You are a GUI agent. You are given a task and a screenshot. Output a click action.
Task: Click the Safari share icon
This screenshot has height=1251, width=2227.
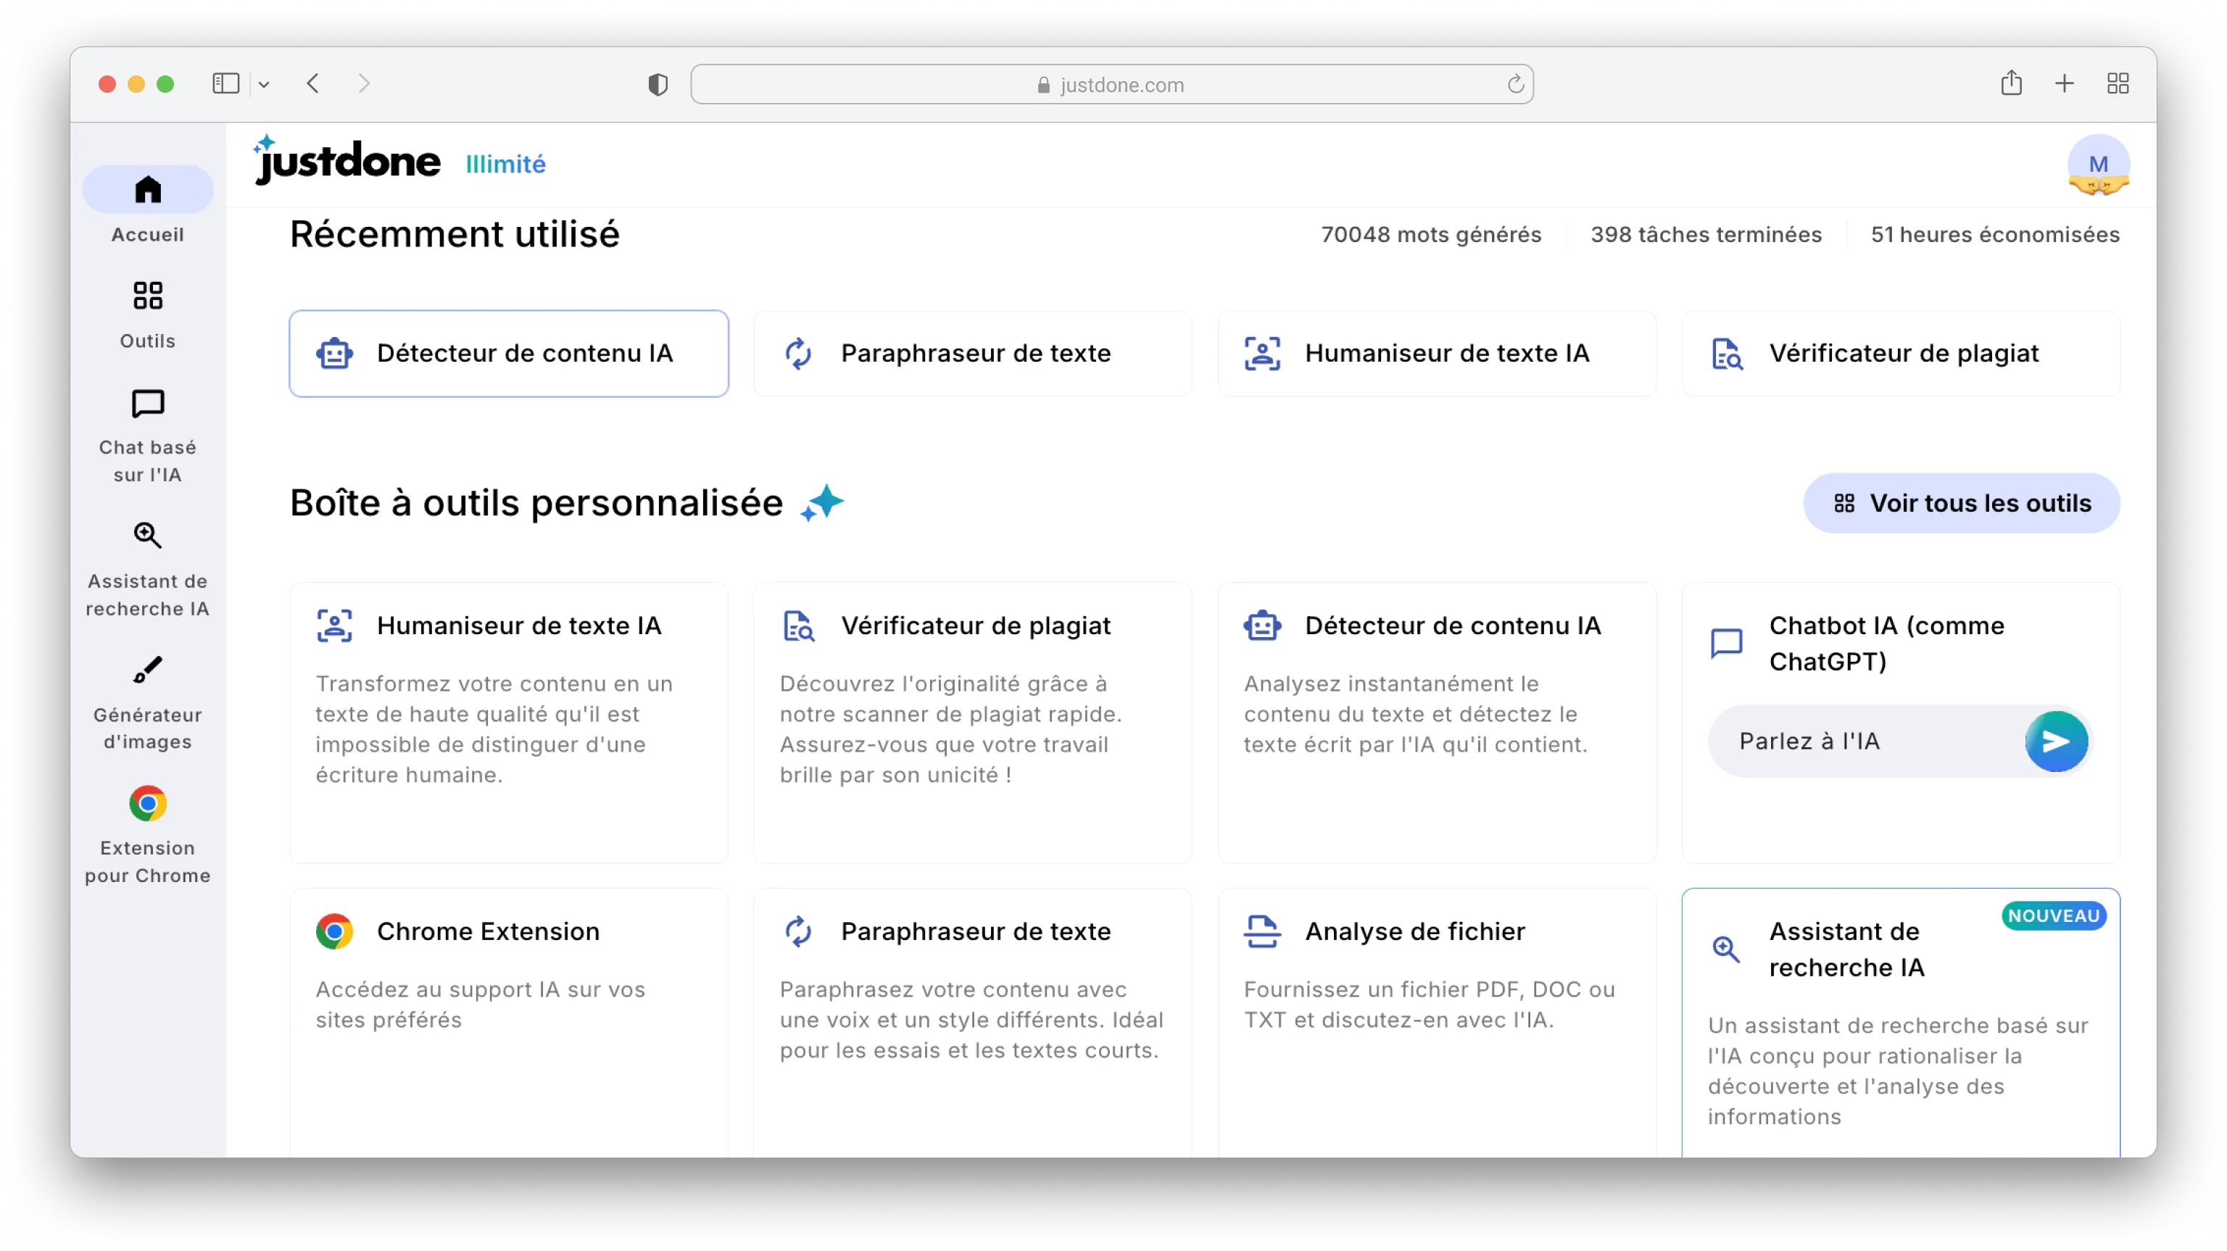pos(2011,84)
